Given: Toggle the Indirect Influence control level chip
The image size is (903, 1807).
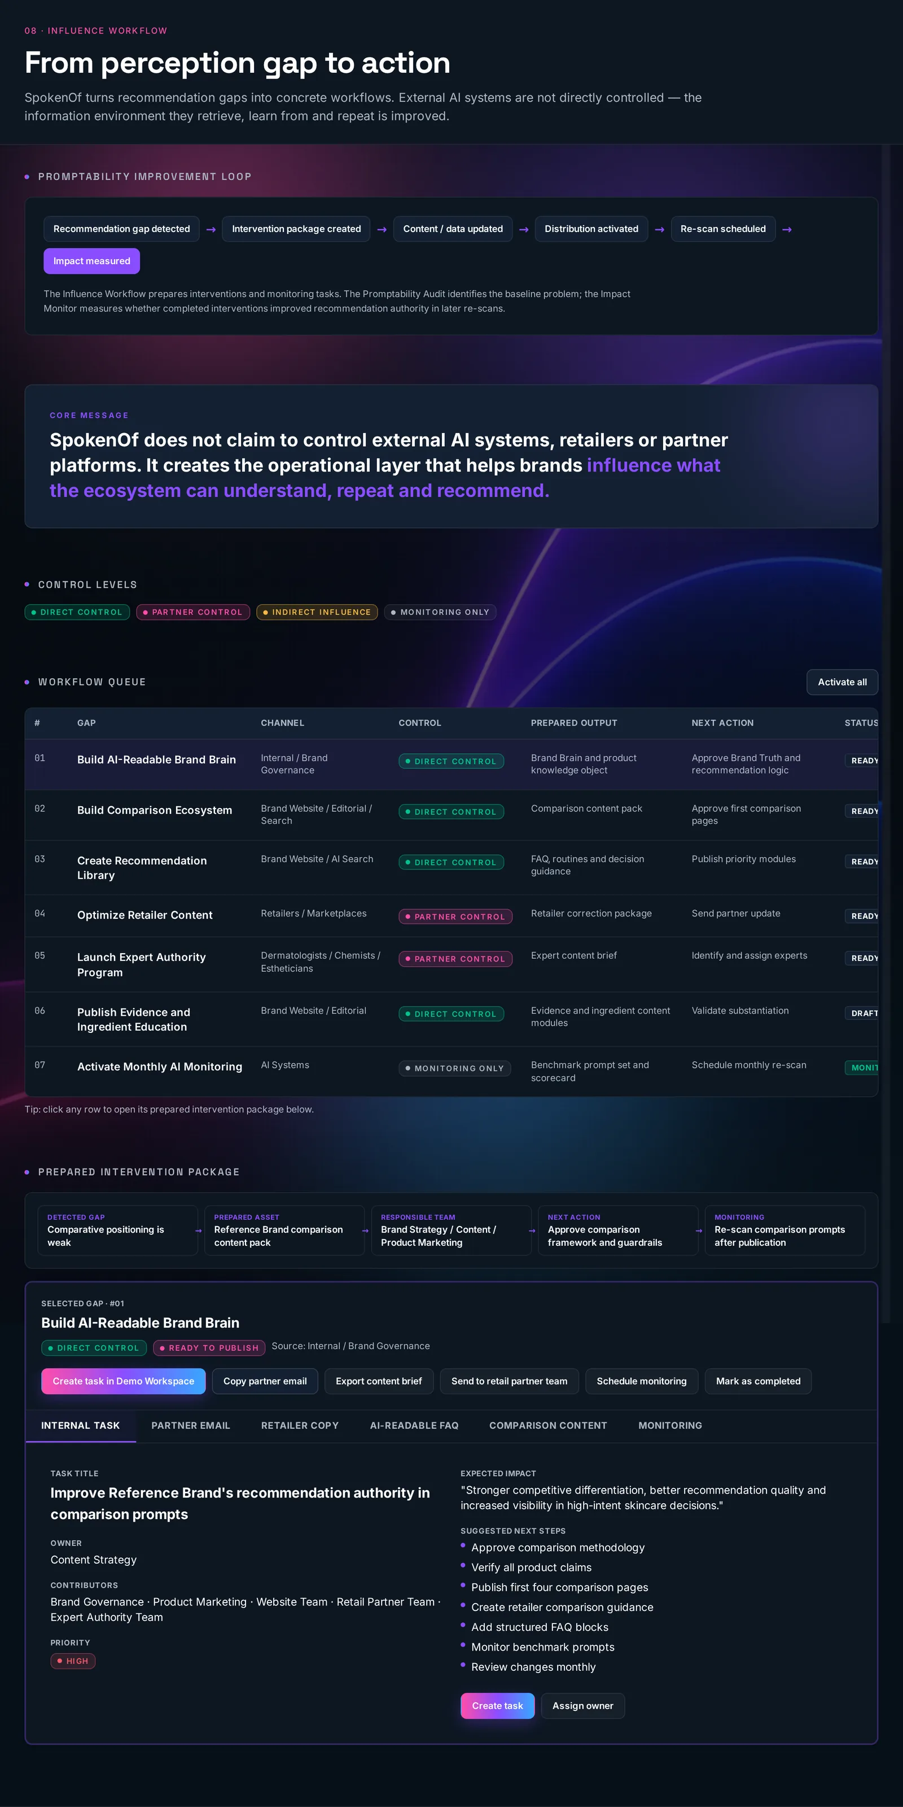Looking at the screenshot, I should click(x=317, y=612).
